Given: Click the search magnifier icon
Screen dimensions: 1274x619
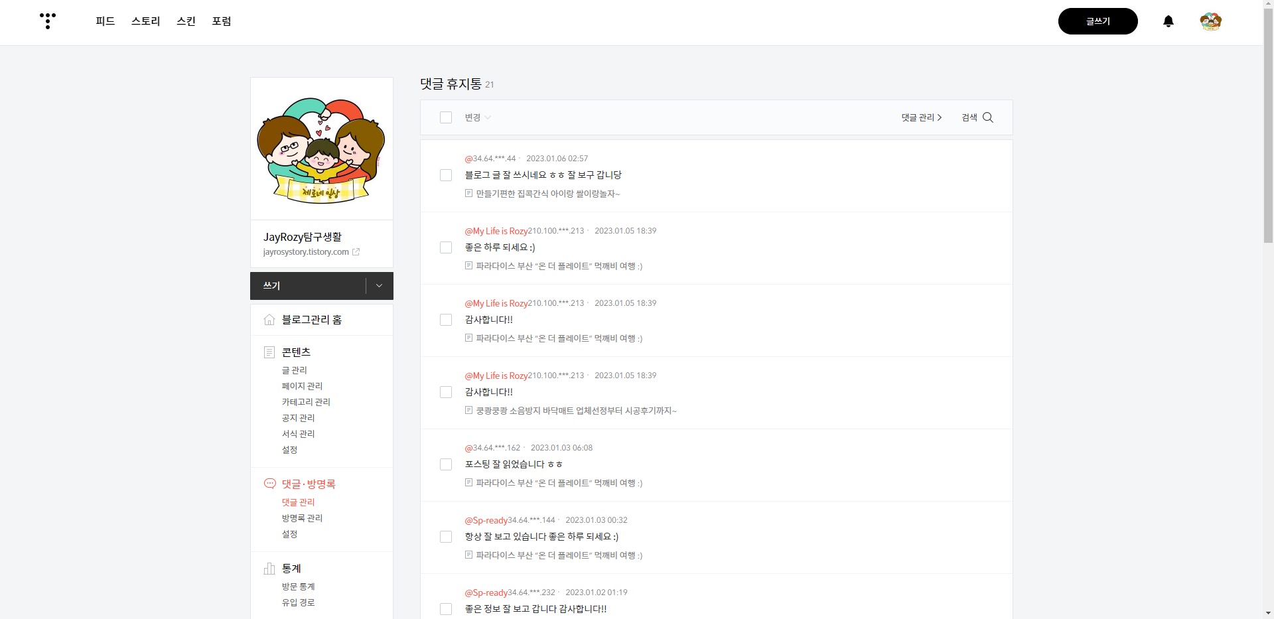Looking at the screenshot, I should pyautogui.click(x=988, y=117).
